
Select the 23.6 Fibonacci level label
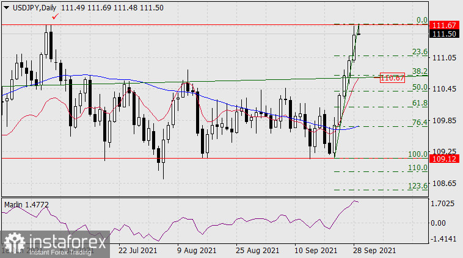tap(419, 52)
